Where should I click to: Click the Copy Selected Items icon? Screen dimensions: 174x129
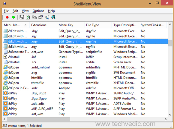tap(34, 17)
